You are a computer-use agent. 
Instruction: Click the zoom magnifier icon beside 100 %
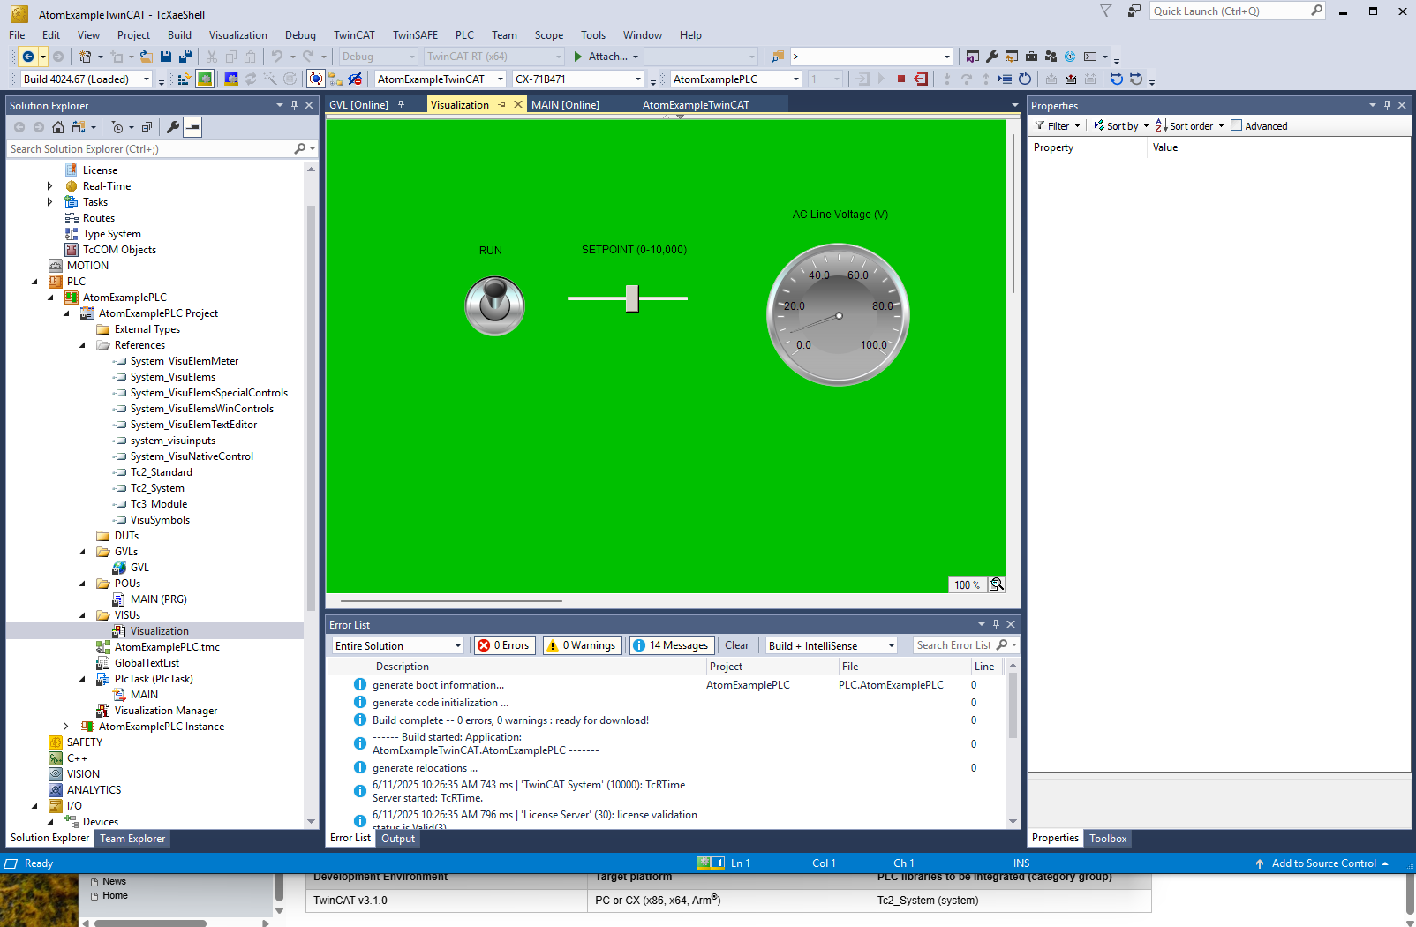tap(996, 584)
